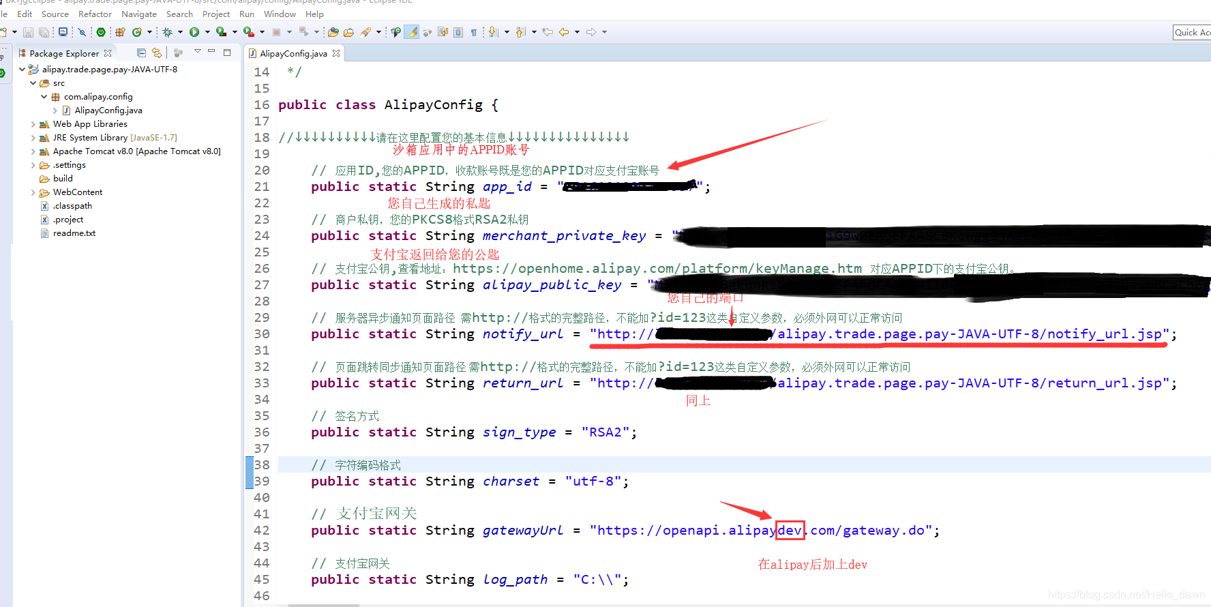
Task: Click the Last Edit Location icon
Action: [548, 32]
